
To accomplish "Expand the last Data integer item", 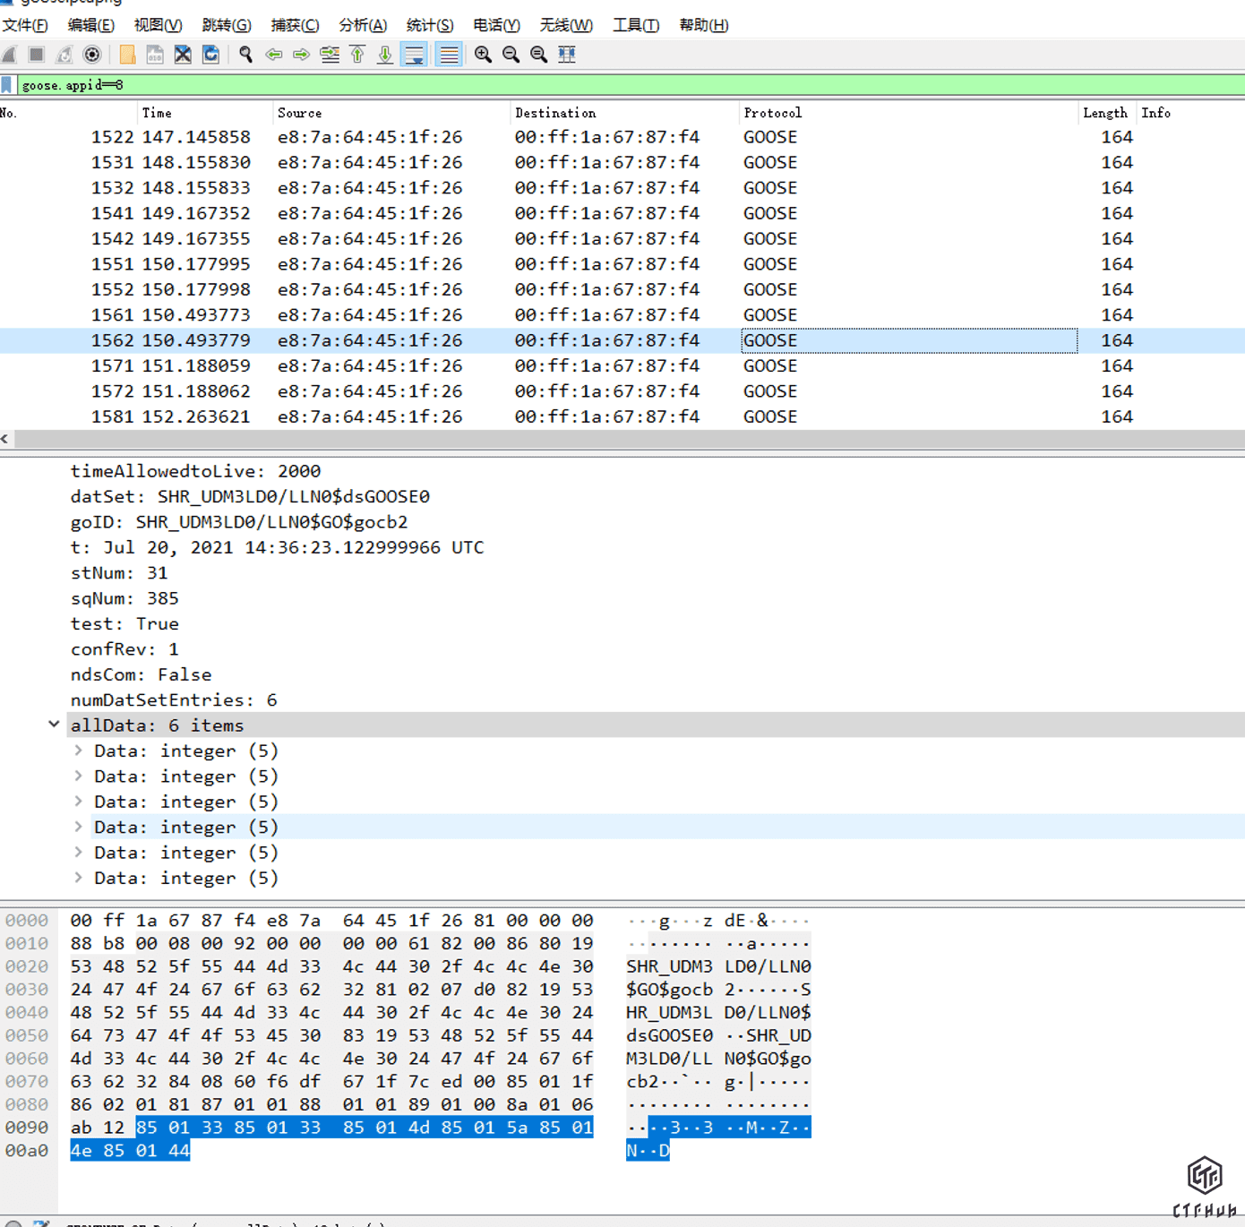I will (x=79, y=878).
